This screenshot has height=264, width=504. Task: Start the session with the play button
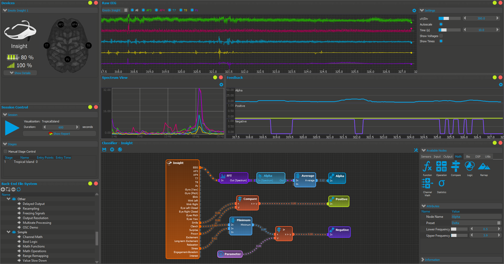point(12,127)
